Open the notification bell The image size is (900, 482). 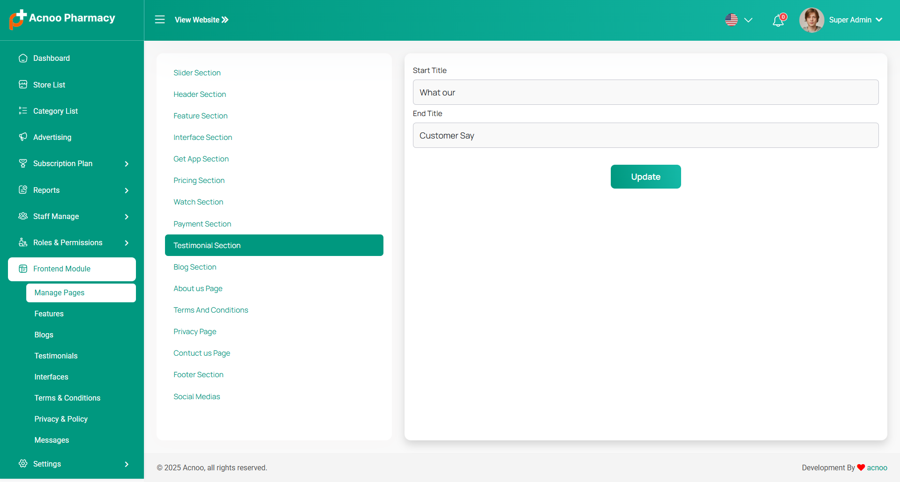tap(778, 21)
